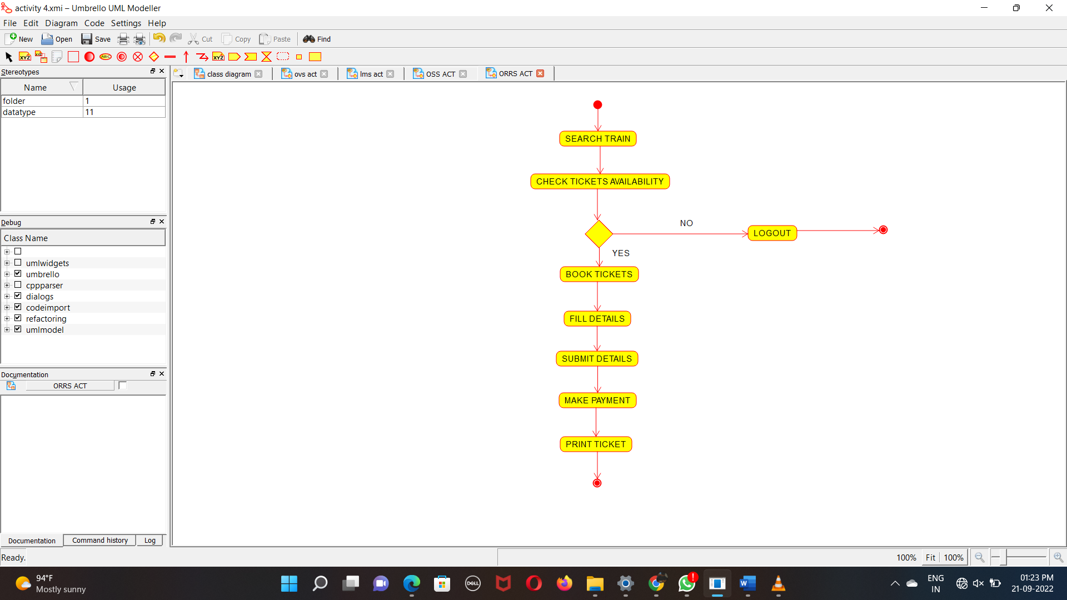Select the Branch/Merge diamond tool
The width and height of the screenshot is (1067, 600).
154,57
